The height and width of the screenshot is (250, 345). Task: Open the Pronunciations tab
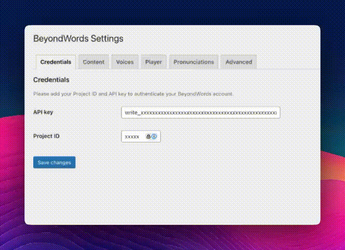(x=194, y=62)
